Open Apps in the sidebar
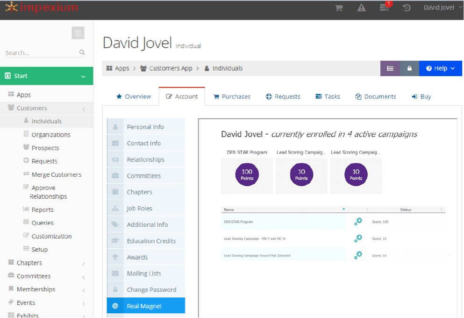 point(24,95)
